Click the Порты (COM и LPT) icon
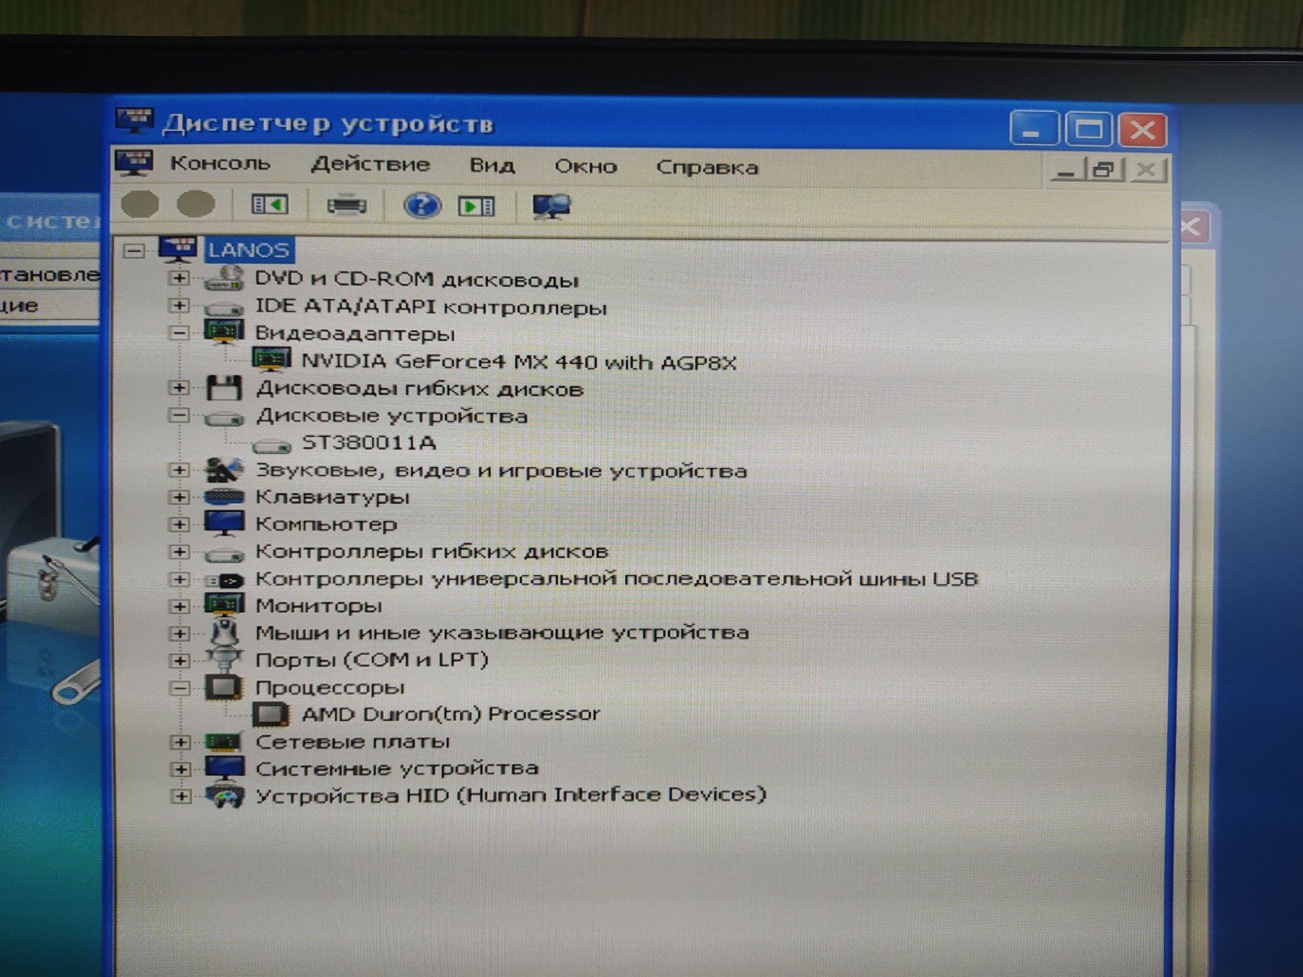Screen dimensions: 1303x977 [225, 660]
